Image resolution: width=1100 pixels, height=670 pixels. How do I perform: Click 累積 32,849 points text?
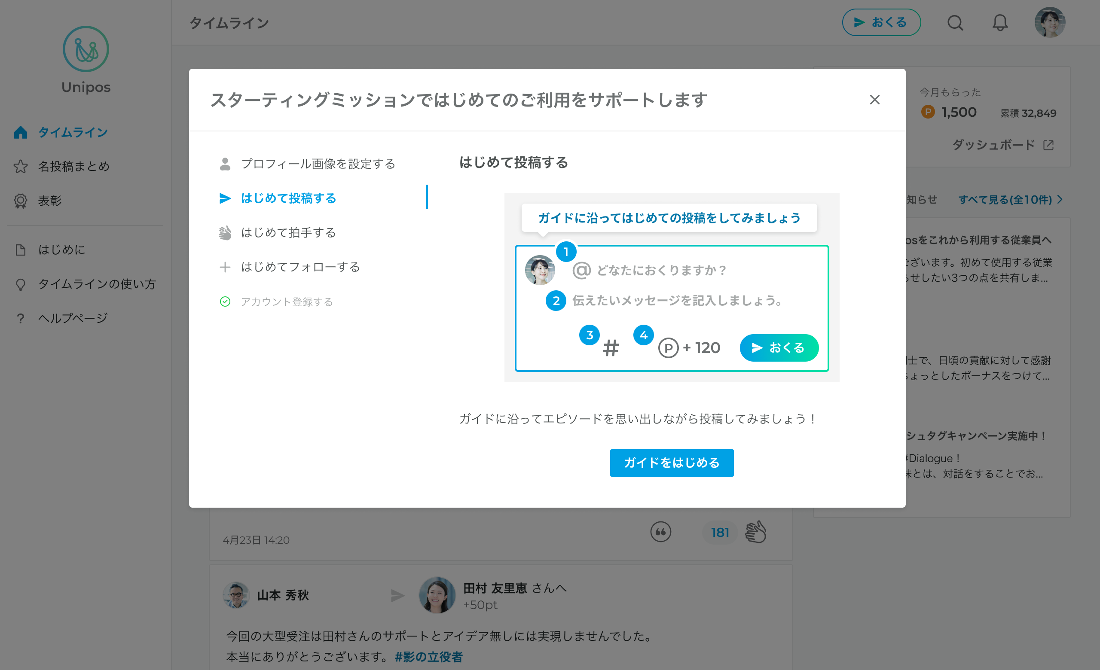[1028, 113]
